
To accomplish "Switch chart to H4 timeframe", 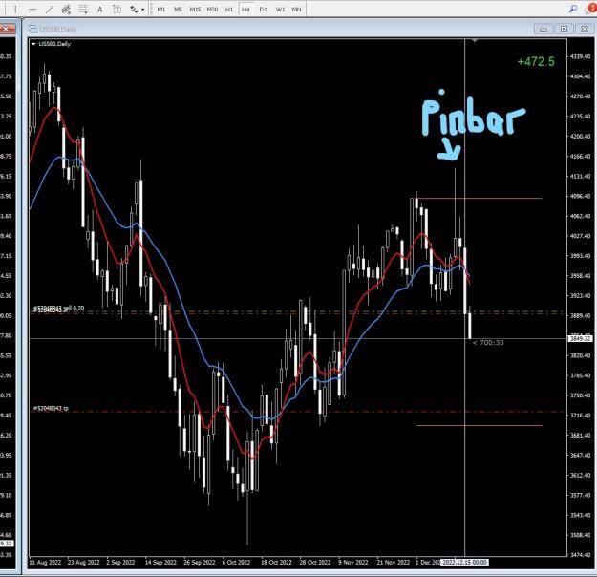I will (x=245, y=10).
